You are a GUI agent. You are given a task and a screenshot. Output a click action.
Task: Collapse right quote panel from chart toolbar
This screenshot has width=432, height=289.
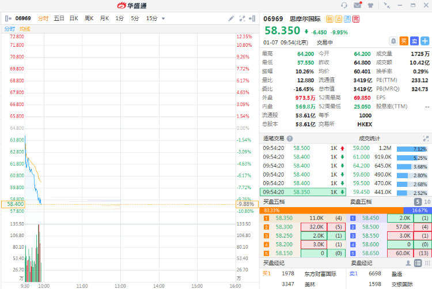[x=253, y=18]
